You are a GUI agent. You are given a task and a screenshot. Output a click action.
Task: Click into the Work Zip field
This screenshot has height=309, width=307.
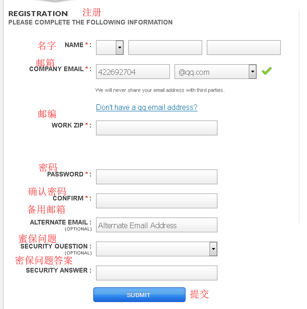point(157,128)
